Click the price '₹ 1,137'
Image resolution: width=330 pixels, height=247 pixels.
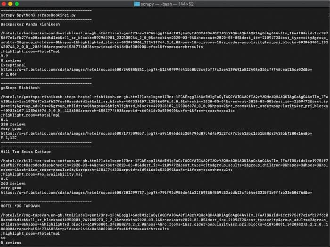coord(9,138)
